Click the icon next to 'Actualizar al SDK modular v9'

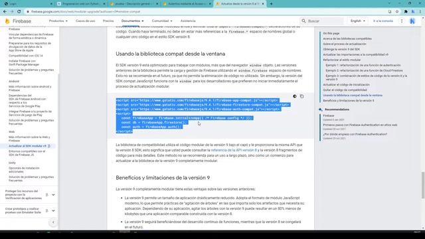pos(49,146)
